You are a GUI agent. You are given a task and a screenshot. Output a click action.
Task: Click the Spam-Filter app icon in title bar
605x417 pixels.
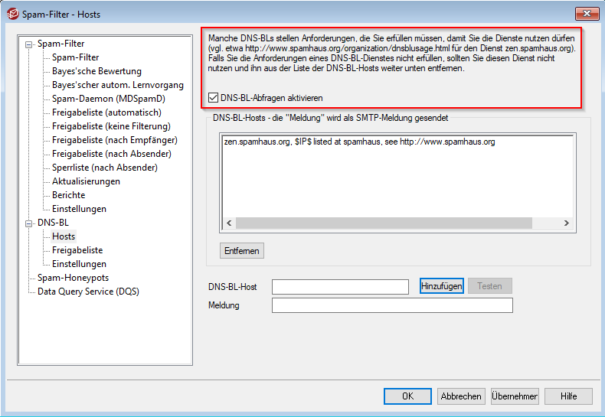pos(12,14)
